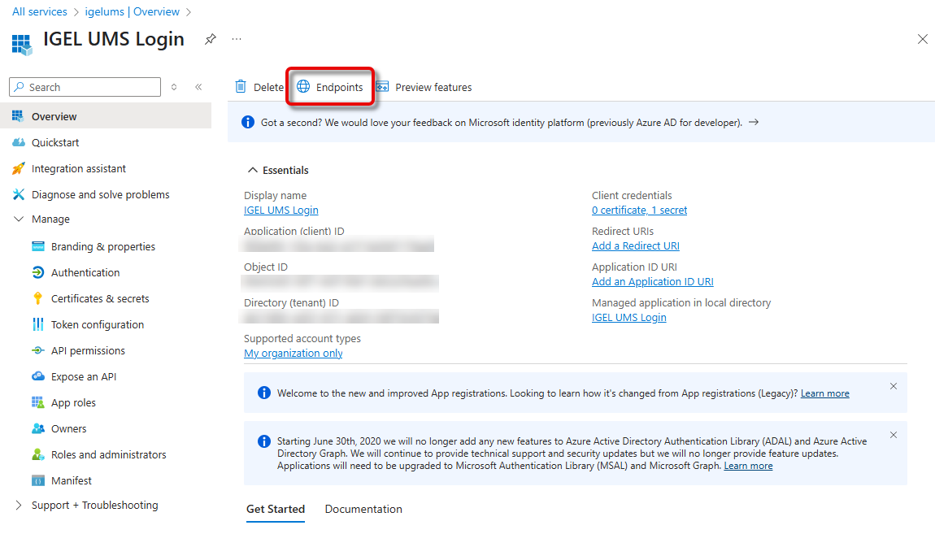Switch to the Documentation tab
This screenshot has height=534, width=935.
363,509
